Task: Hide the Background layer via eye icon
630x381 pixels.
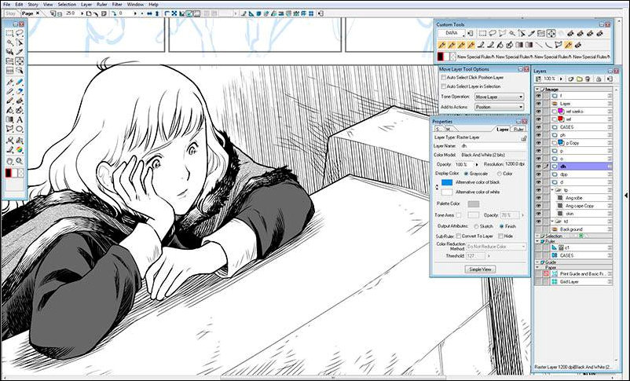Action: pos(539,229)
